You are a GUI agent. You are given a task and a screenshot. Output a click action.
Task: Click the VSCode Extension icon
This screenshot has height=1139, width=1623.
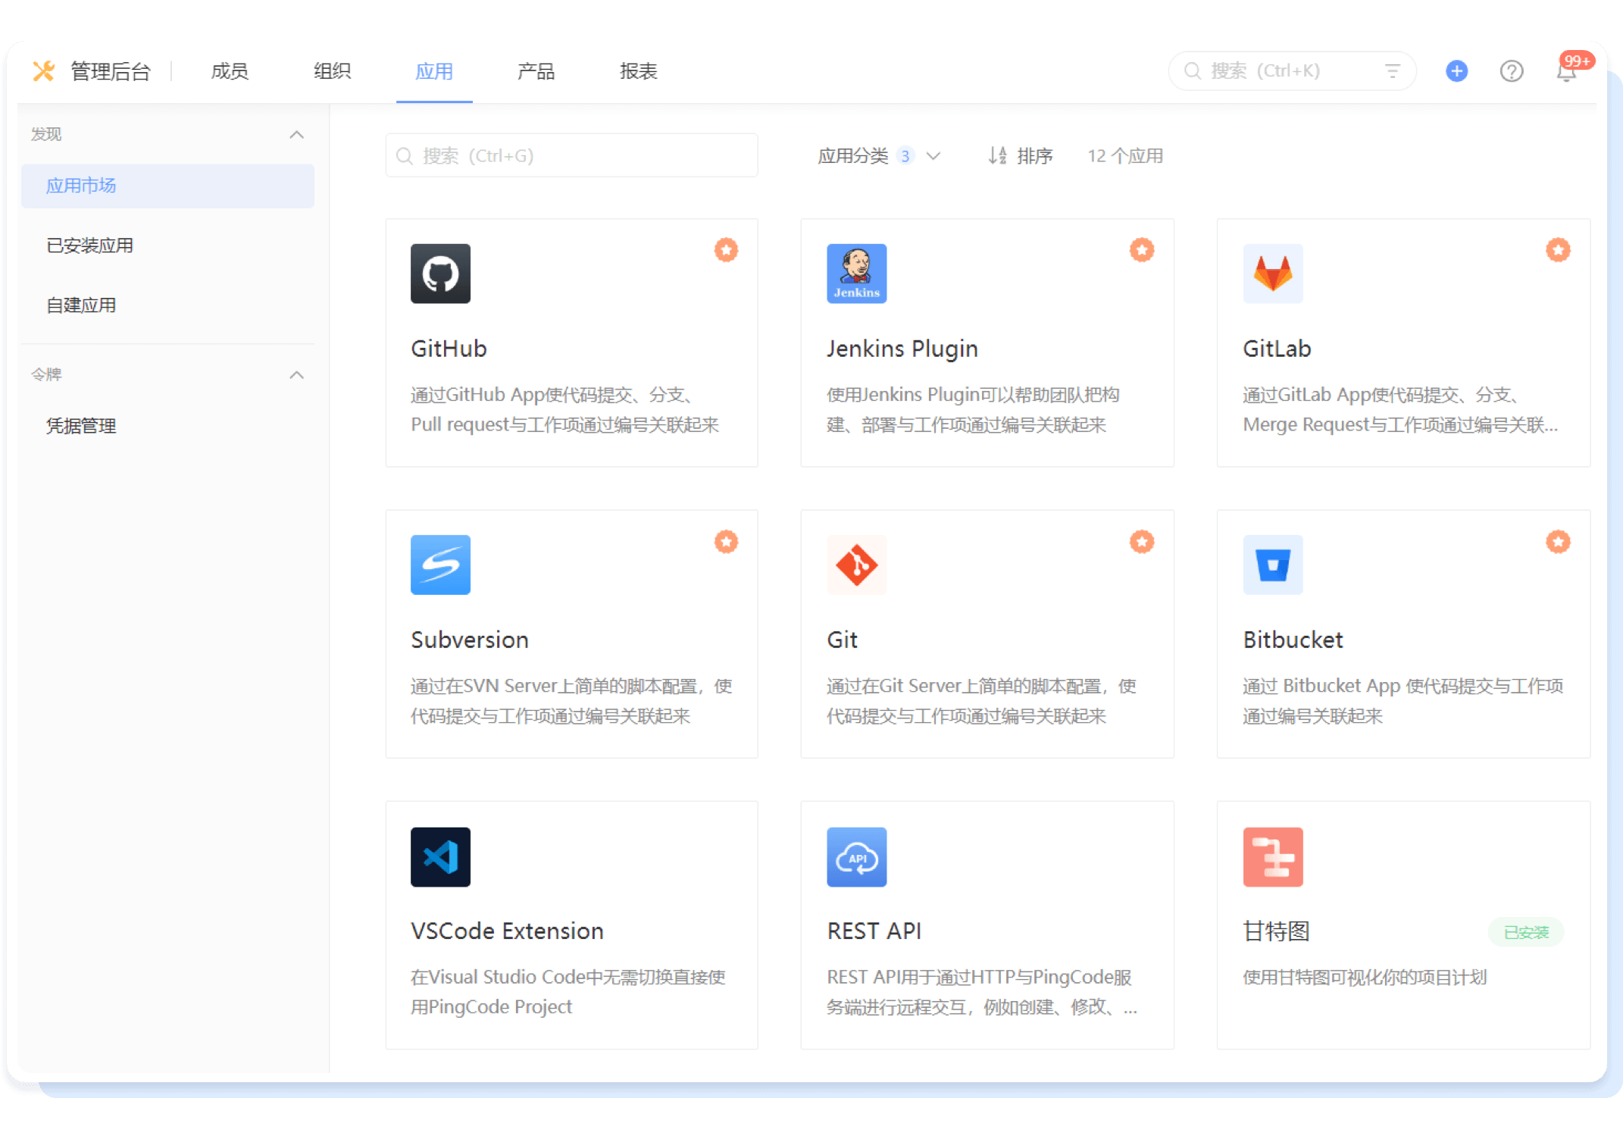440,857
